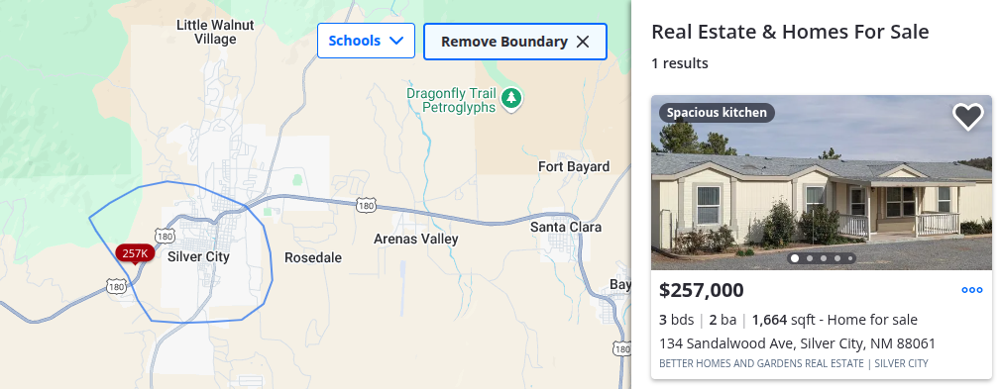This screenshot has height=389, width=1001.
Task: Click Better Homes and Gardens Real Estate text
Action: click(760, 363)
